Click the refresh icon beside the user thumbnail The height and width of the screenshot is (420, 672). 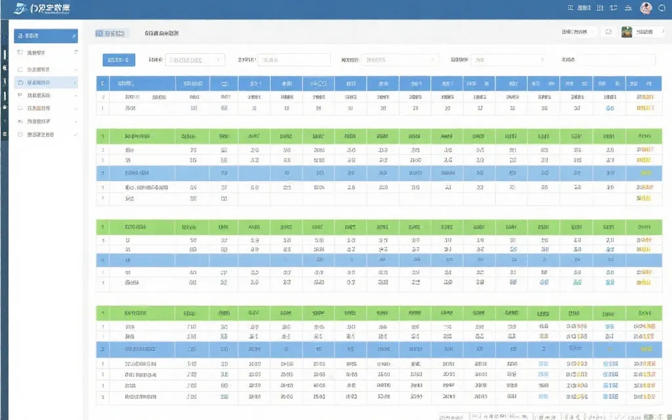click(608, 32)
